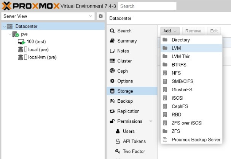Click the Ceph logo icon
Screen dimensions: 231x159
pos(112,71)
